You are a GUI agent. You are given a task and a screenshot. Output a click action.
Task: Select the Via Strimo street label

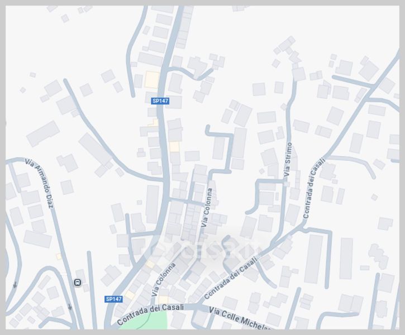coord(288,160)
